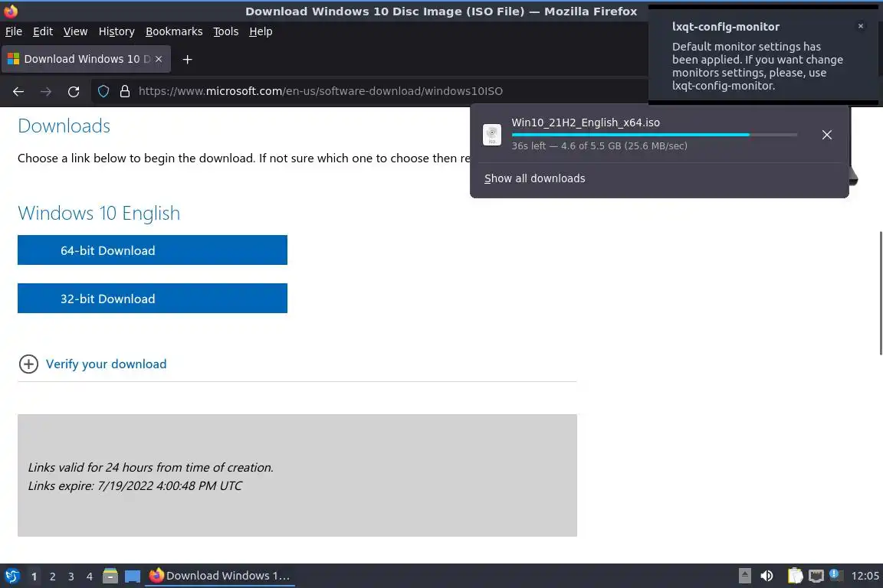The height and width of the screenshot is (588, 883).
Task: Click the 36s left download status text
Action: 599,145
